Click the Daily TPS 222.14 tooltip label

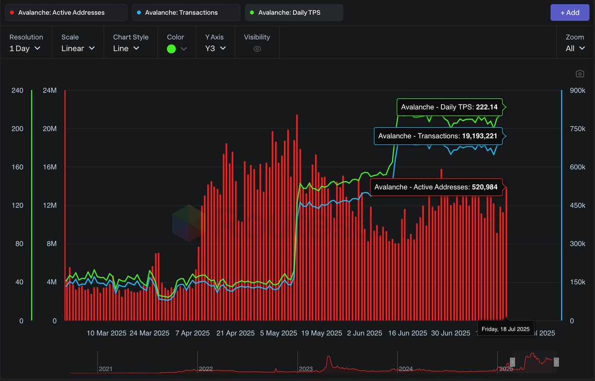coord(449,108)
